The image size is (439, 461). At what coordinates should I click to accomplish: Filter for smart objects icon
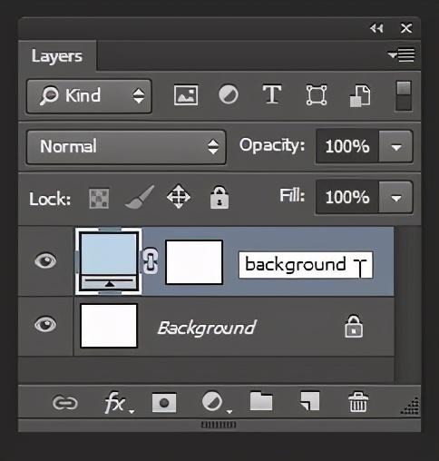tap(360, 96)
